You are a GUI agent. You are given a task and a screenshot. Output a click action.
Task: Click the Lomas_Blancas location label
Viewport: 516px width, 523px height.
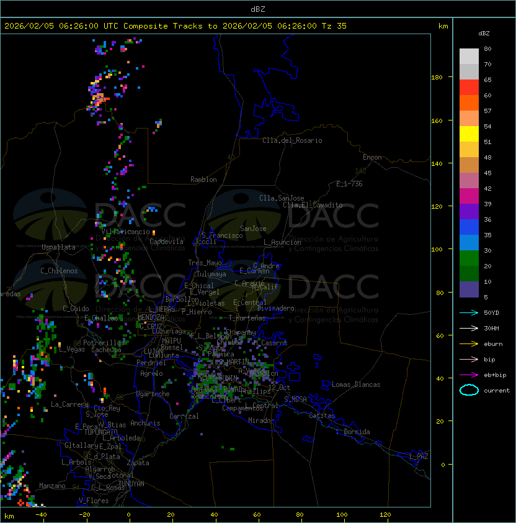click(x=356, y=384)
